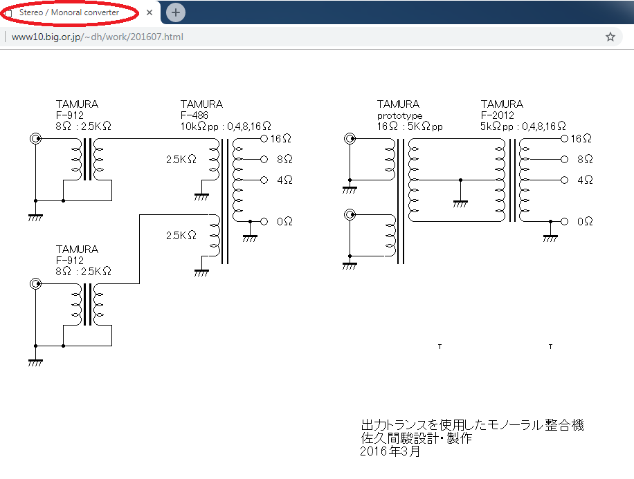Click the 0Ω output terminal of F-486
The image size is (634, 479).
[x=264, y=221]
